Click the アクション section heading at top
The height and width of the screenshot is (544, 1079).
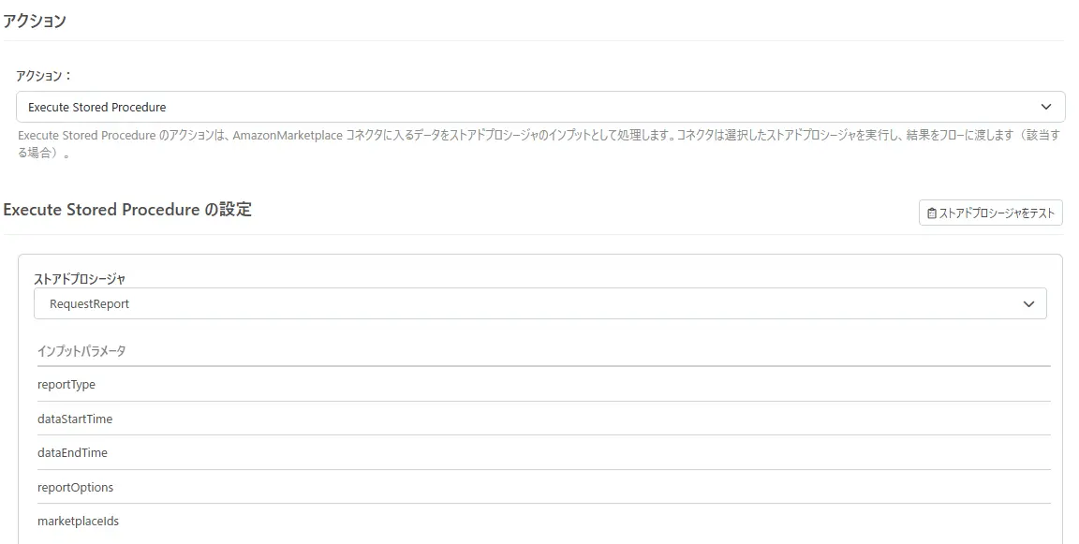point(35,21)
